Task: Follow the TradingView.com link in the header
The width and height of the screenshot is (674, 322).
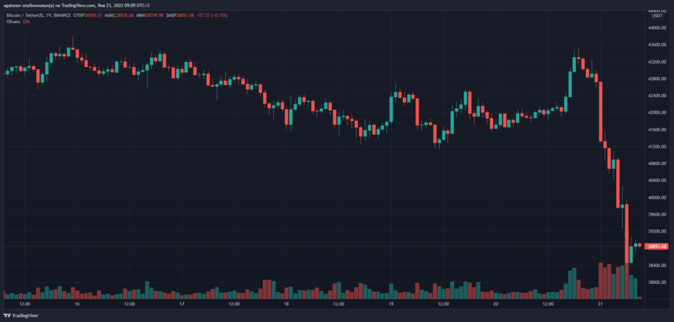Action: pos(75,5)
